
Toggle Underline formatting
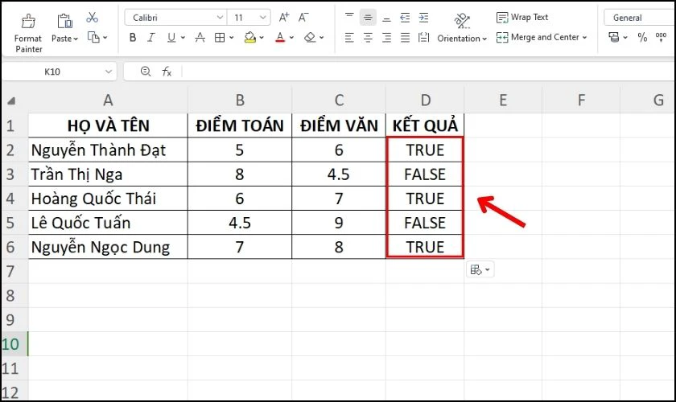(171, 38)
